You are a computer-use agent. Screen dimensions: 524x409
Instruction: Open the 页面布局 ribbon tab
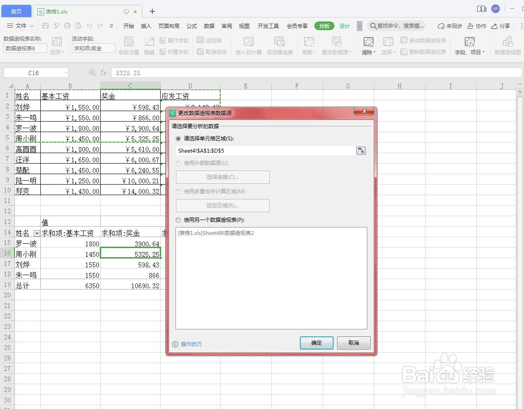[169, 26]
